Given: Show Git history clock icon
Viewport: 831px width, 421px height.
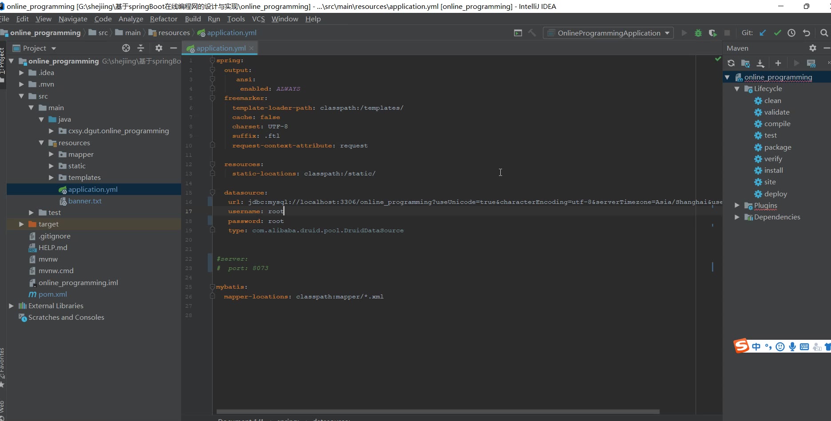Looking at the screenshot, I should pyautogui.click(x=791, y=33).
